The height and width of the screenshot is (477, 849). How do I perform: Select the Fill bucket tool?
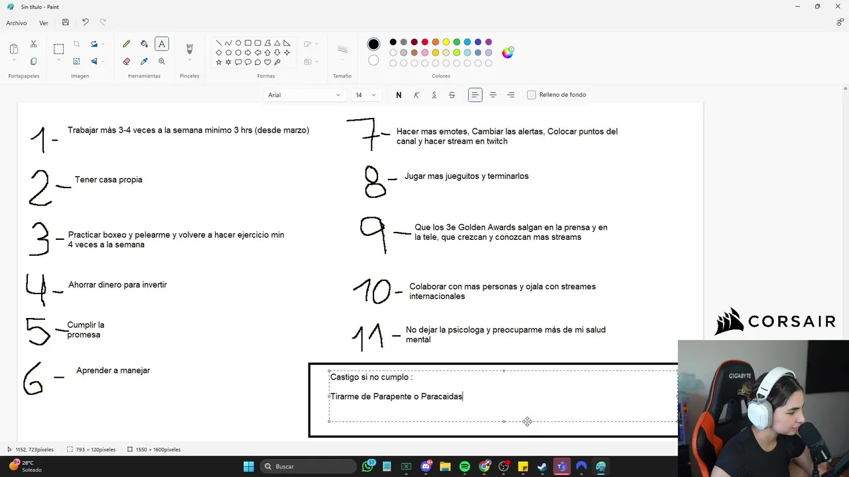point(144,44)
